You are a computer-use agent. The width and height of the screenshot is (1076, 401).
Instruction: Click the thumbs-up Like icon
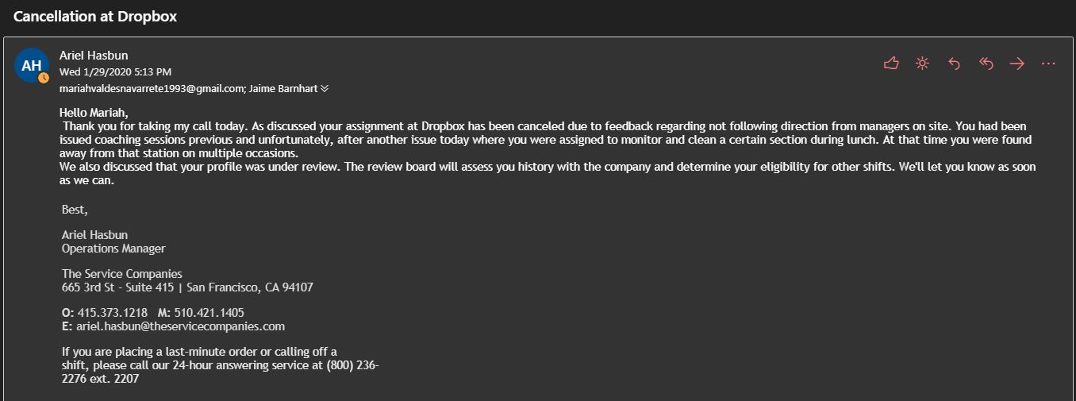(x=891, y=64)
